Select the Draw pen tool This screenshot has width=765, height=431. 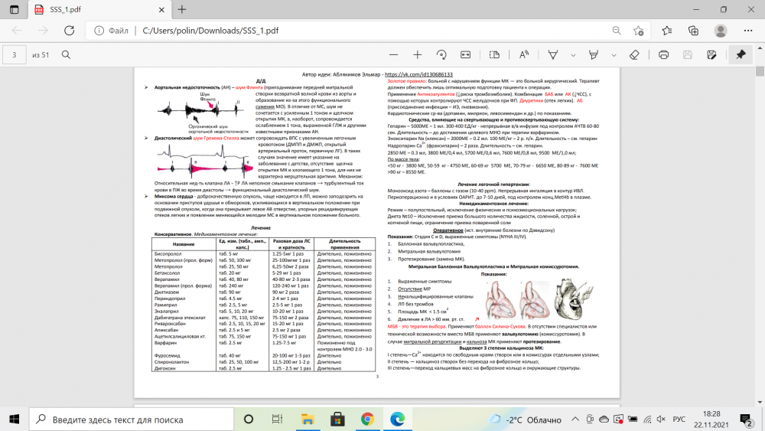click(554, 55)
